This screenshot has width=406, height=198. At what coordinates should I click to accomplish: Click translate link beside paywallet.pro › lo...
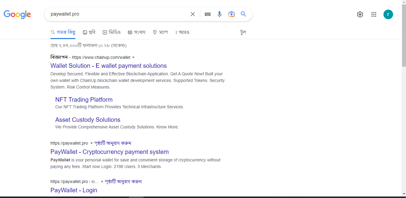click(123, 181)
